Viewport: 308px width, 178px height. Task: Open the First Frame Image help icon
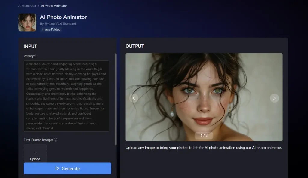(55, 140)
